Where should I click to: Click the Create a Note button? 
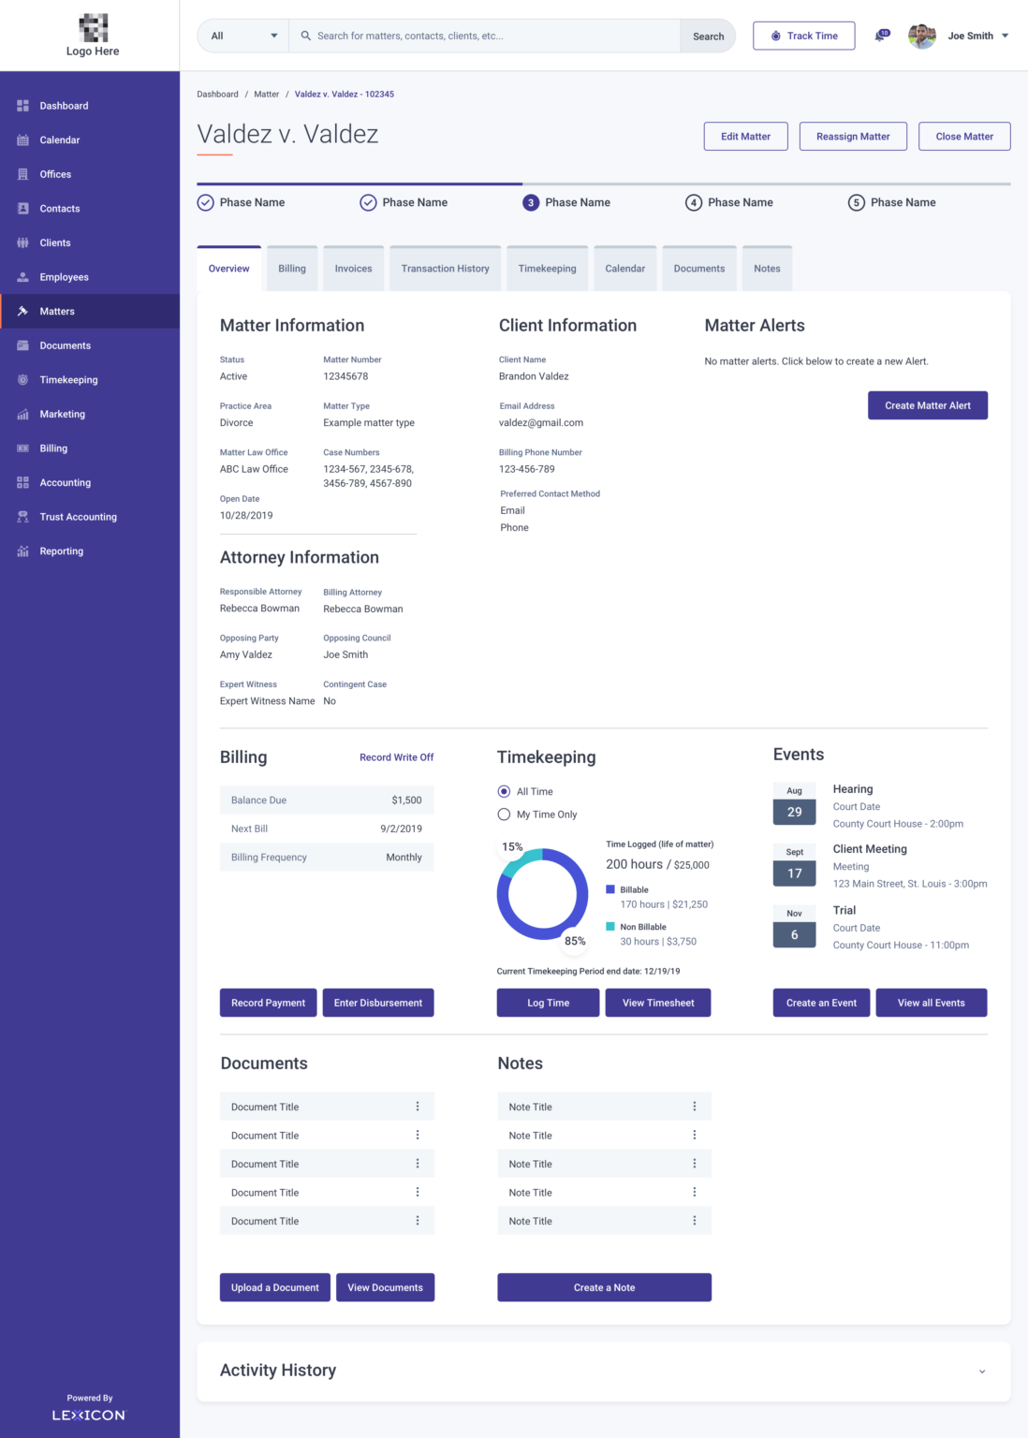point(605,1287)
